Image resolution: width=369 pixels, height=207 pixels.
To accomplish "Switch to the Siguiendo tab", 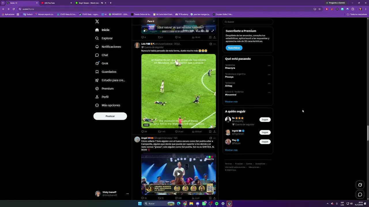I will coord(190,21).
